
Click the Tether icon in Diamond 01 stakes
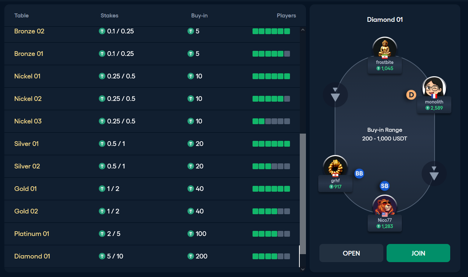click(x=102, y=256)
